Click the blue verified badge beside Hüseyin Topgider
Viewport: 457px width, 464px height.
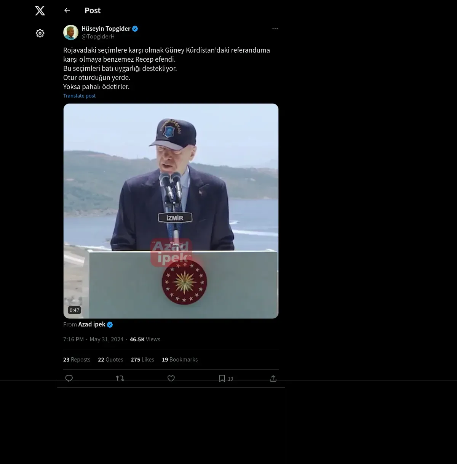135,29
